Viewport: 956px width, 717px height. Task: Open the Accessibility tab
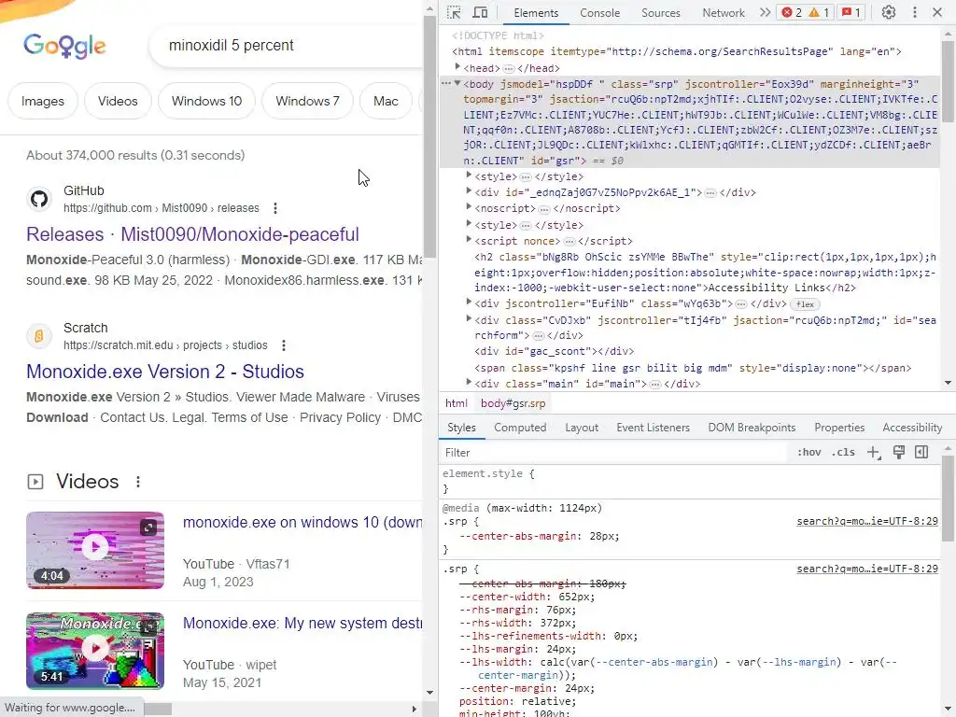(912, 428)
